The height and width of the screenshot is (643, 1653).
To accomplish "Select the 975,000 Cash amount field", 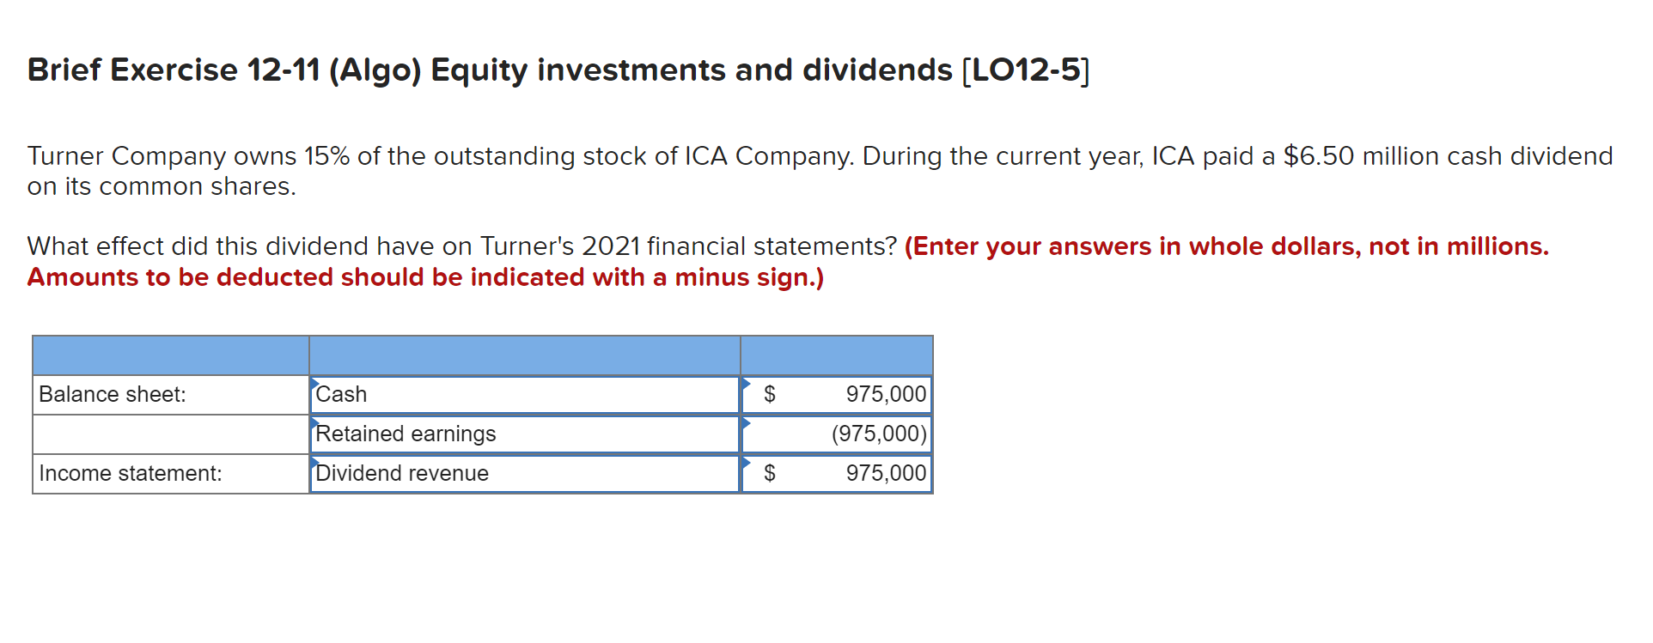I will pyautogui.click(x=838, y=394).
